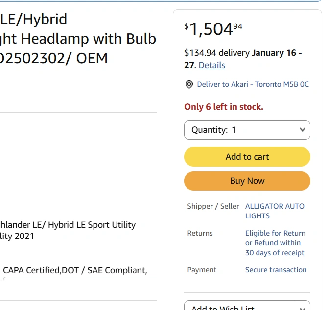View the Secure transaction payment info
328x310 pixels.
276,270
